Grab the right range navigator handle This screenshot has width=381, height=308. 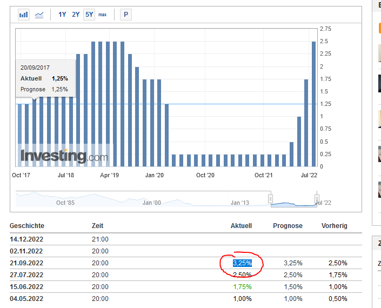click(317, 199)
